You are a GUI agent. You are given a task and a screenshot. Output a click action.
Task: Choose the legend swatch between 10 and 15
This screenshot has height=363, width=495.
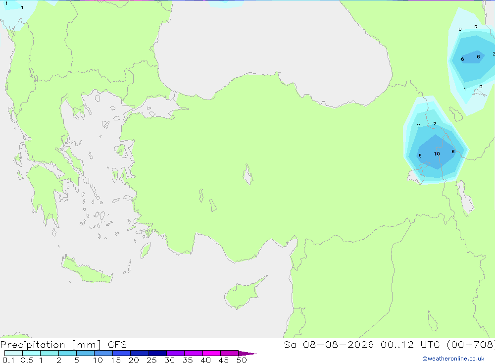[x=103, y=353]
